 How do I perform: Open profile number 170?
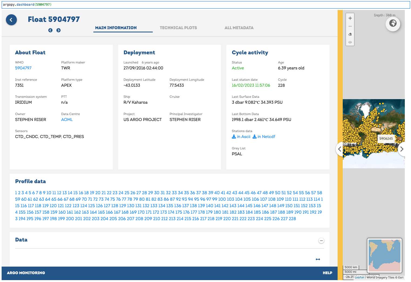pyautogui.click(x=141, y=212)
